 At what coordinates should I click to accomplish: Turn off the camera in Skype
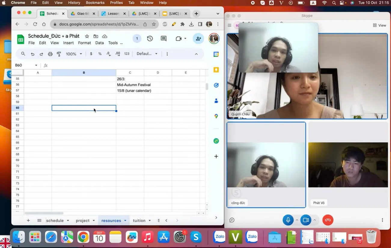click(x=306, y=220)
